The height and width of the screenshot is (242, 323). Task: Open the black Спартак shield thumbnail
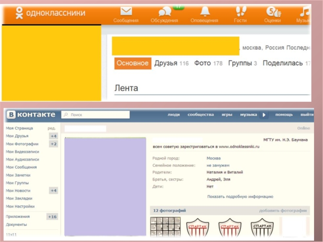[262, 228]
